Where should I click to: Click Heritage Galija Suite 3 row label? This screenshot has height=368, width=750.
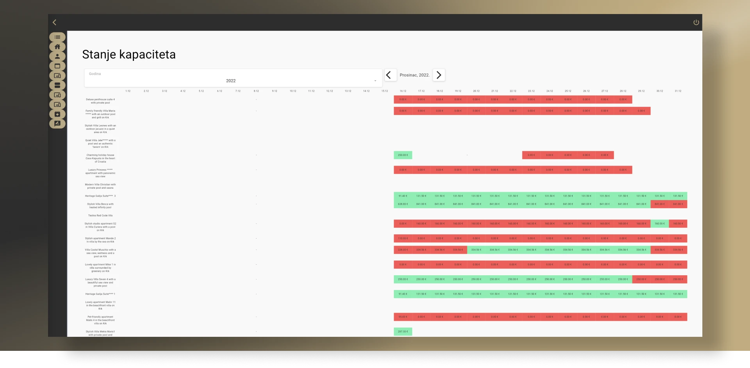point(100,196)
